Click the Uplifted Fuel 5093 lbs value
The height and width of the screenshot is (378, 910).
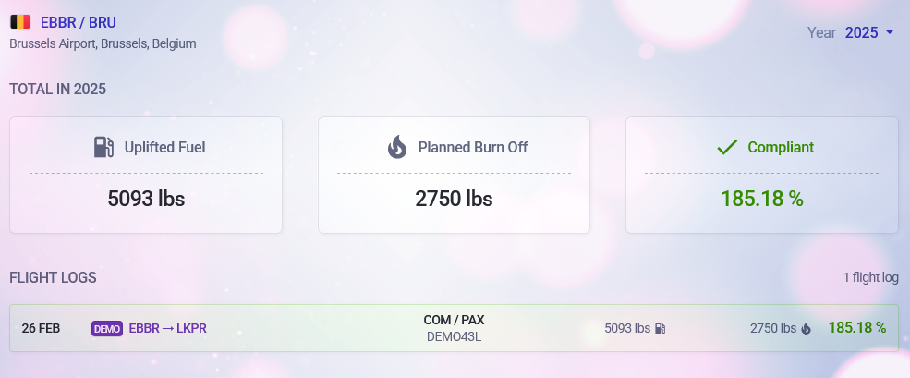tap(146, 198)
